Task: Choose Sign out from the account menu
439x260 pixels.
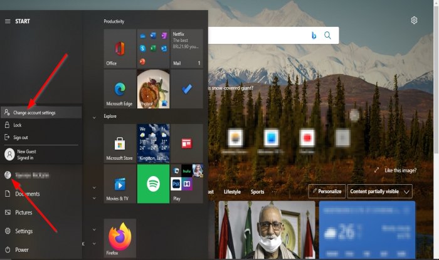Action: (21, 137)
